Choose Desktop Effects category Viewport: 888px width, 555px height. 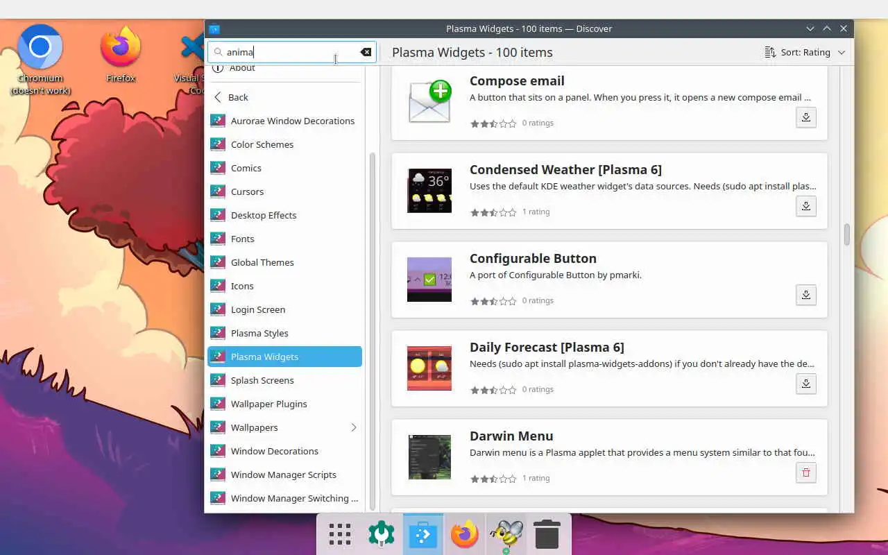[x=284, y=215]
